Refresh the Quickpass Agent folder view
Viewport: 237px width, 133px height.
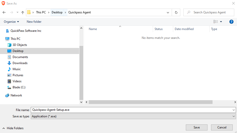pos(176,12)
